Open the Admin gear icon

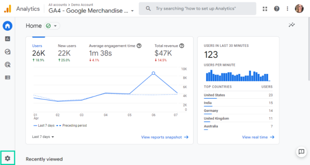[x=8, y=158]
